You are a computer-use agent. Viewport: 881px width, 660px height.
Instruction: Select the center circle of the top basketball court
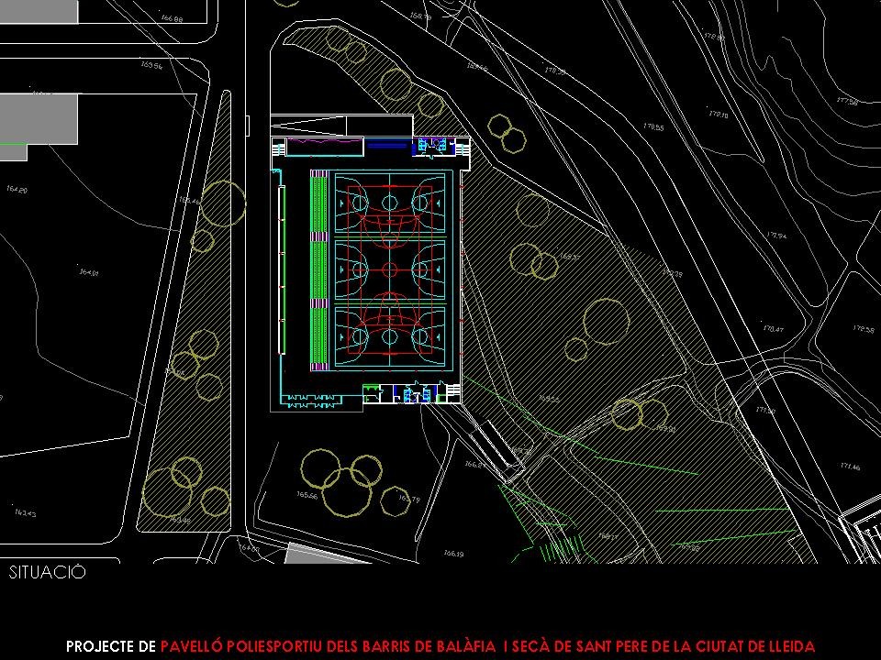point(389,201)
